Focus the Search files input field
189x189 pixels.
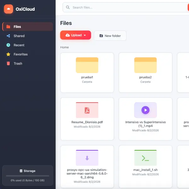pyautogui.click(x=126, y=8)
